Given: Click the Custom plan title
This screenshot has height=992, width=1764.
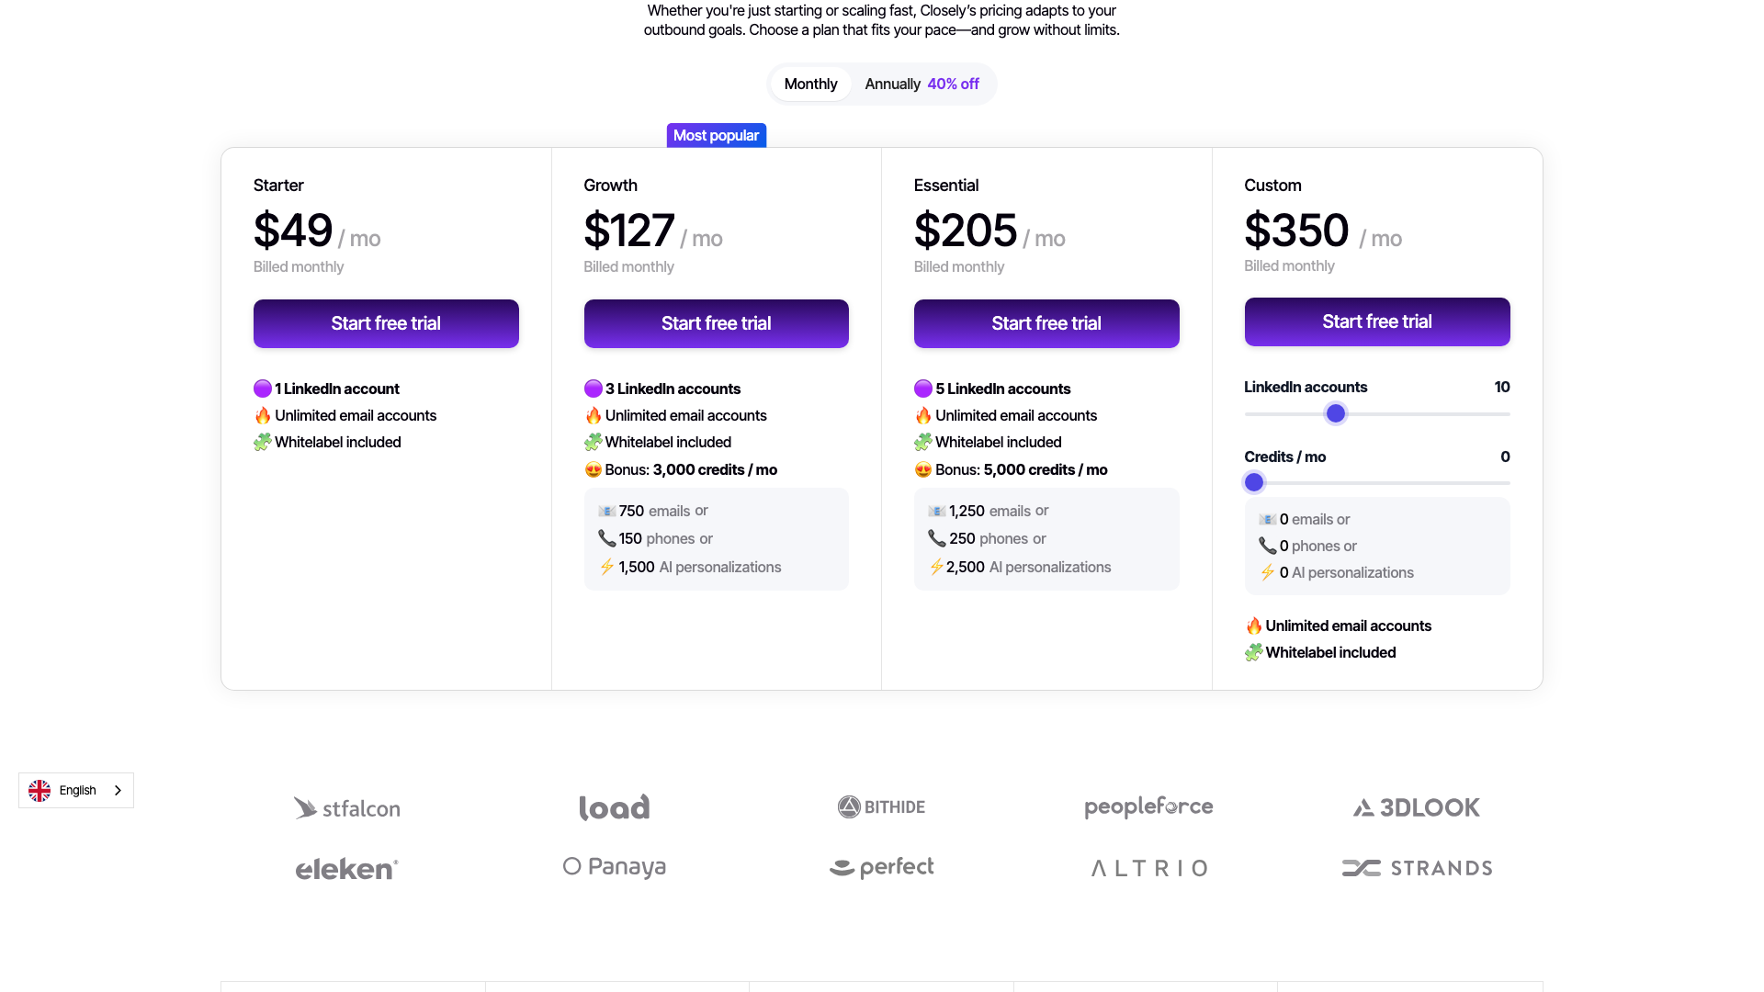Looking at the screenshot, I should 1272,185.
